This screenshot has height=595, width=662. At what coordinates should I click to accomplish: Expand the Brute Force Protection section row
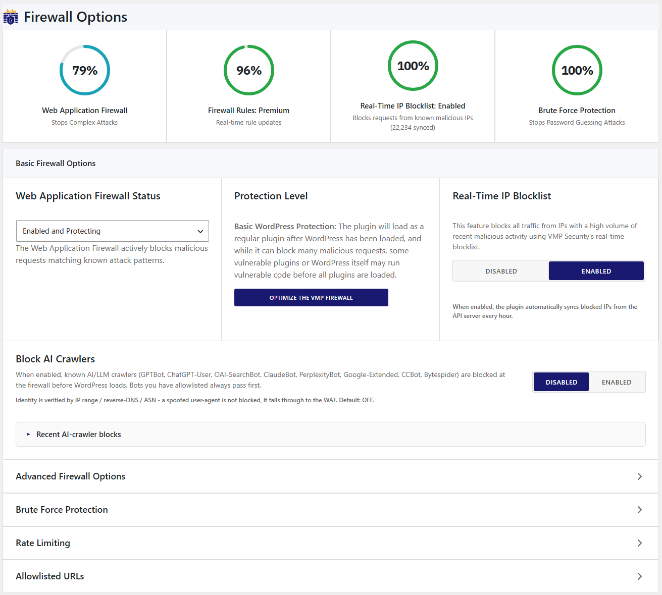click(x=331, y=510)
